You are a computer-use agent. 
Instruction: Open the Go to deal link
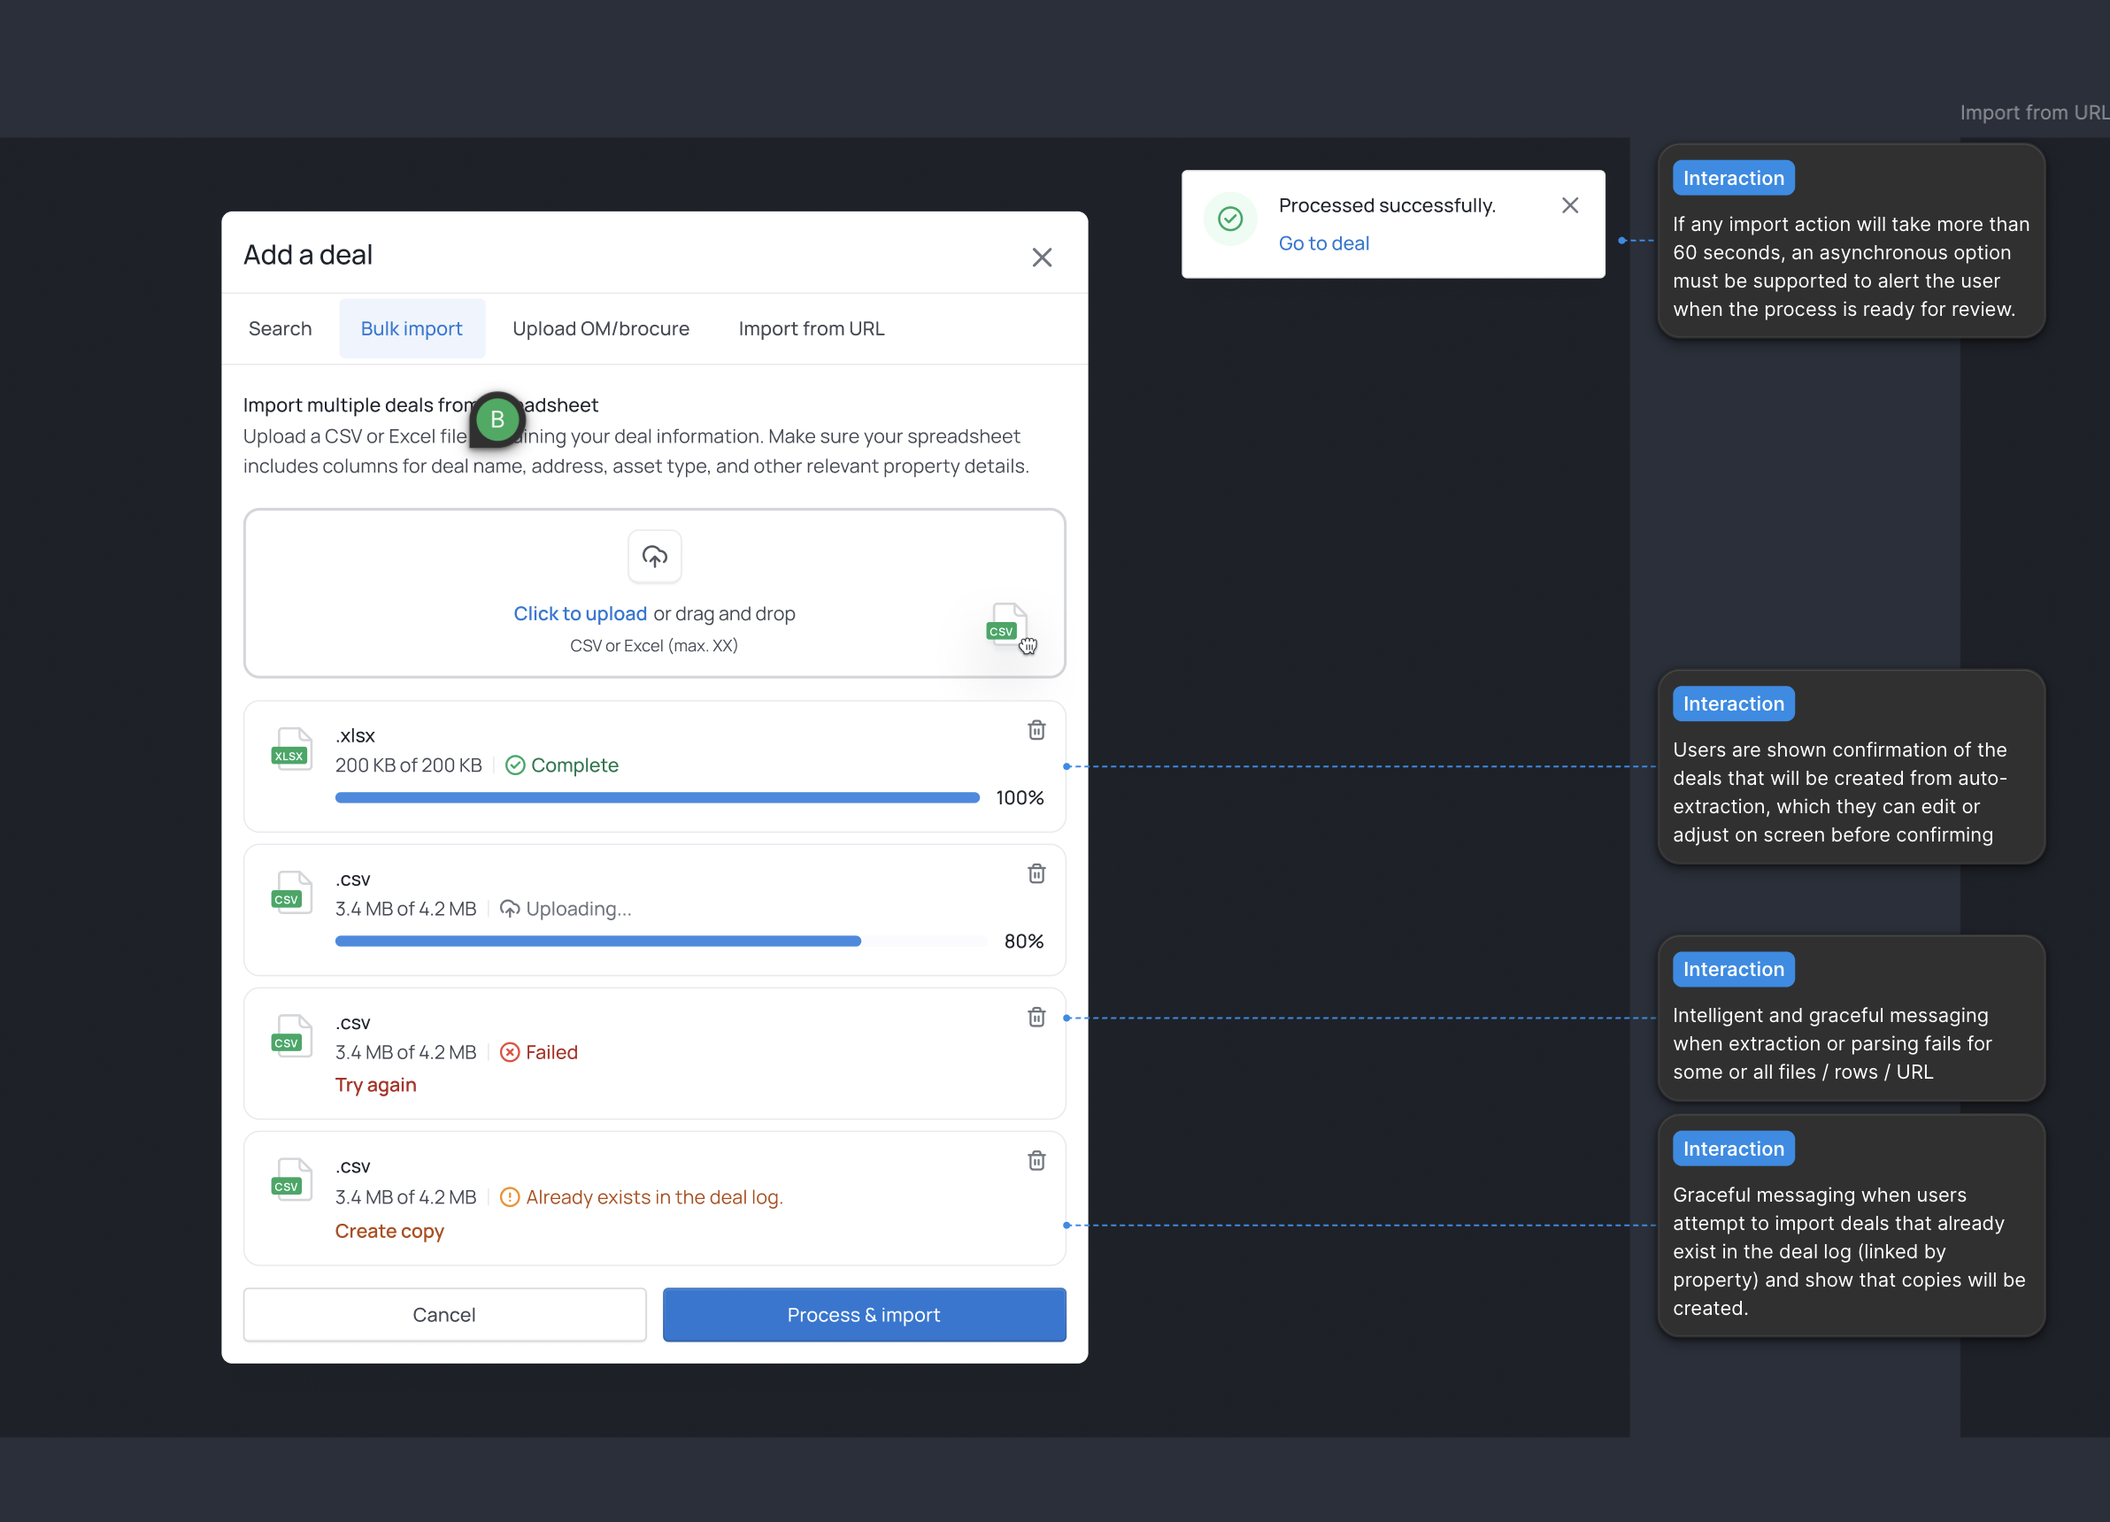tap(1323, 242)
